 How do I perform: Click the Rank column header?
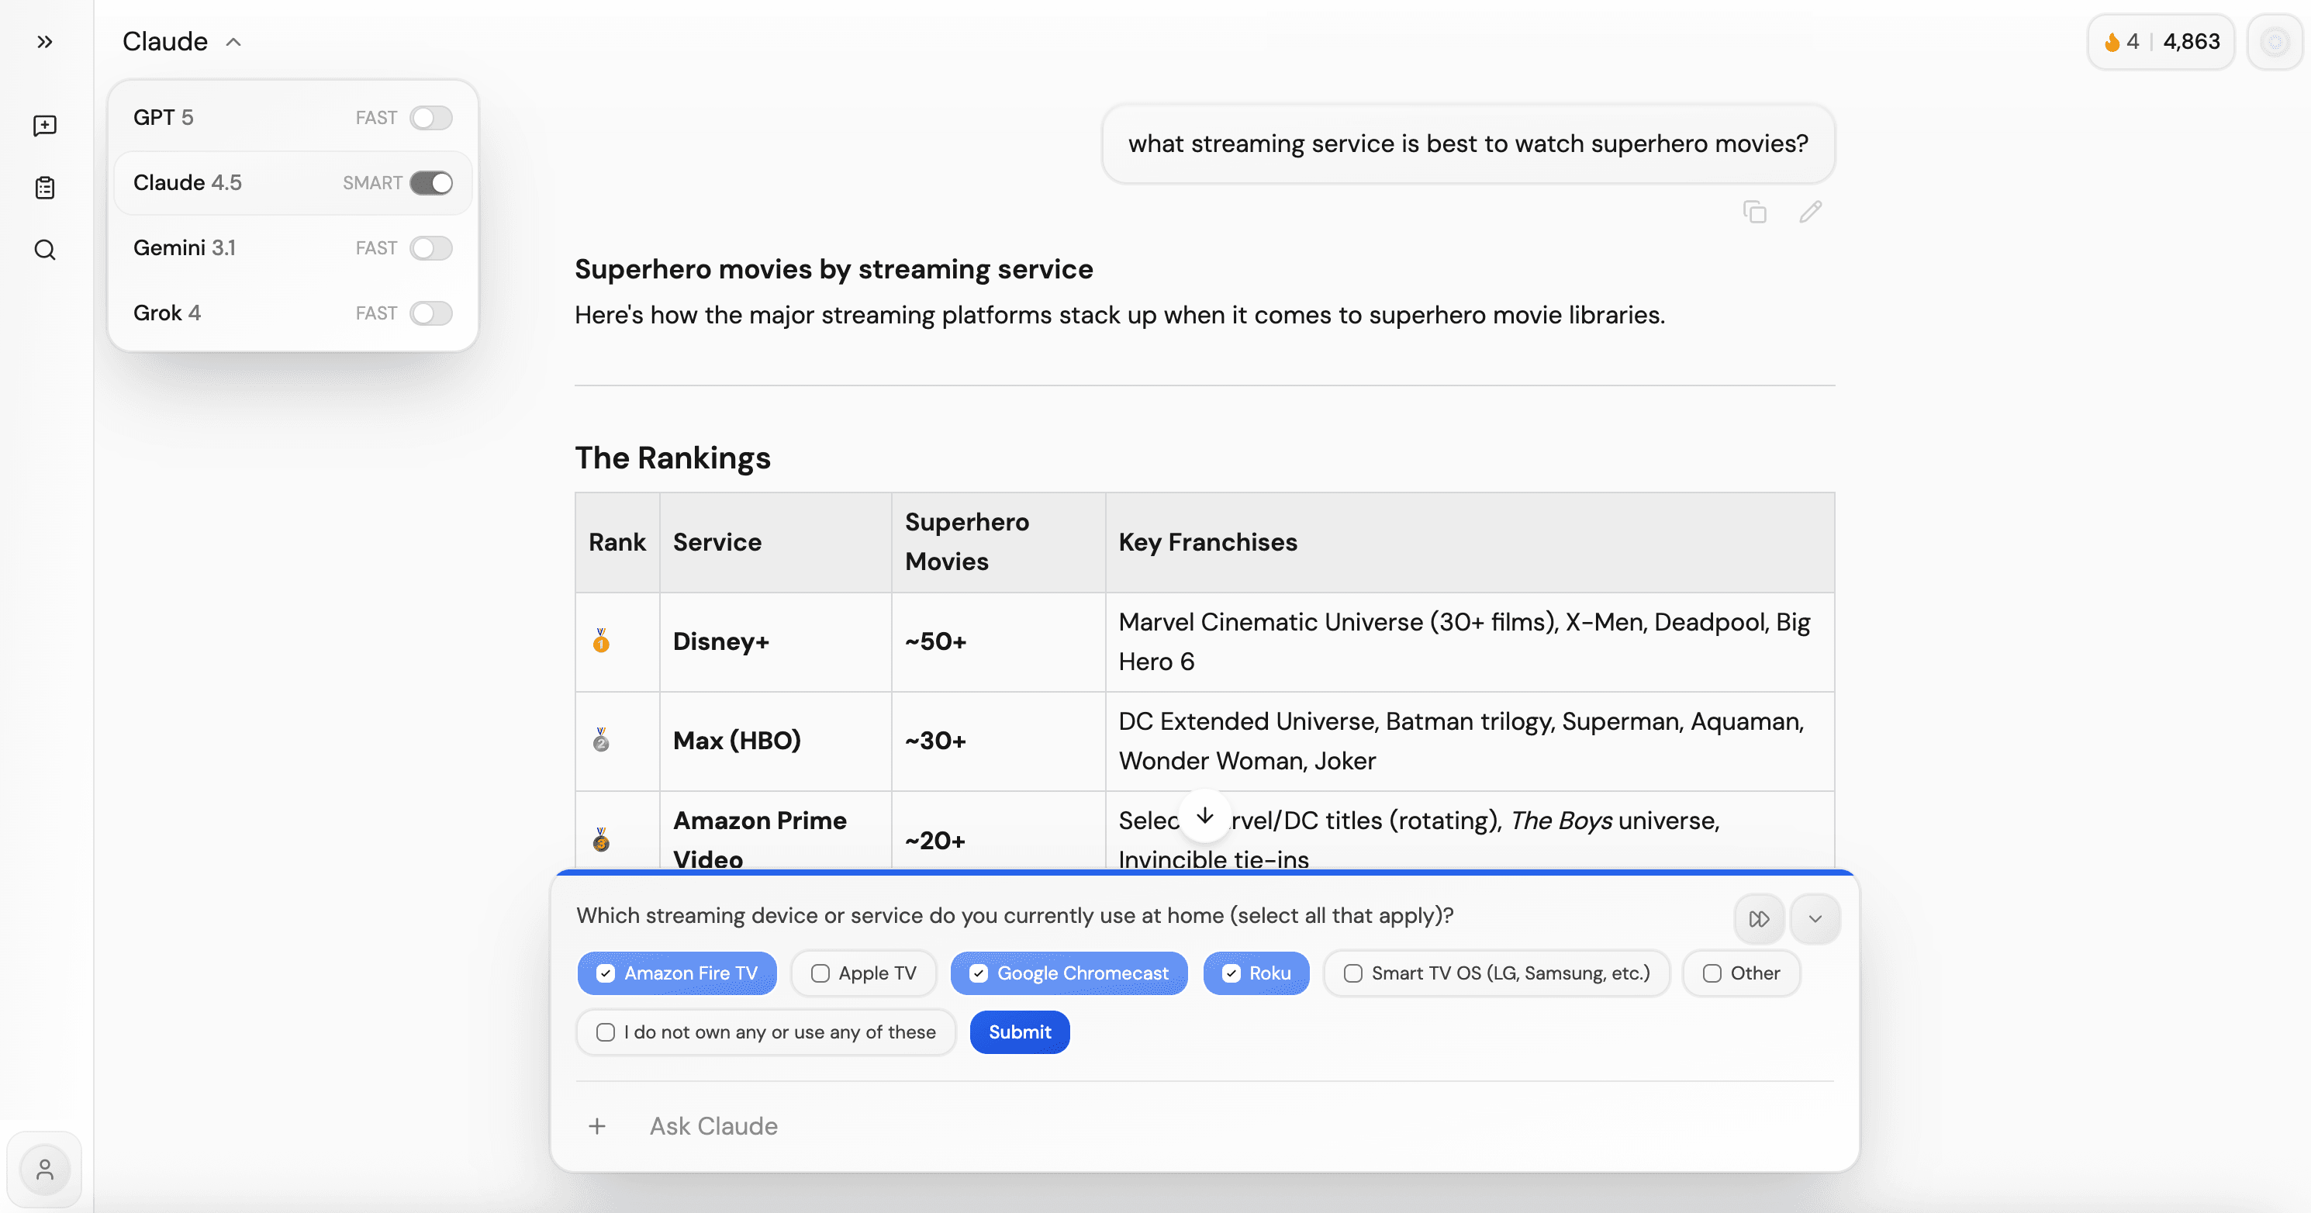coord(617,542)
